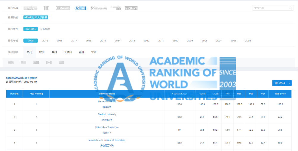Screen dimensions: 298x151
Task: Filter by the United States flag
Action: pyautogui.click(x=24, y=62)
